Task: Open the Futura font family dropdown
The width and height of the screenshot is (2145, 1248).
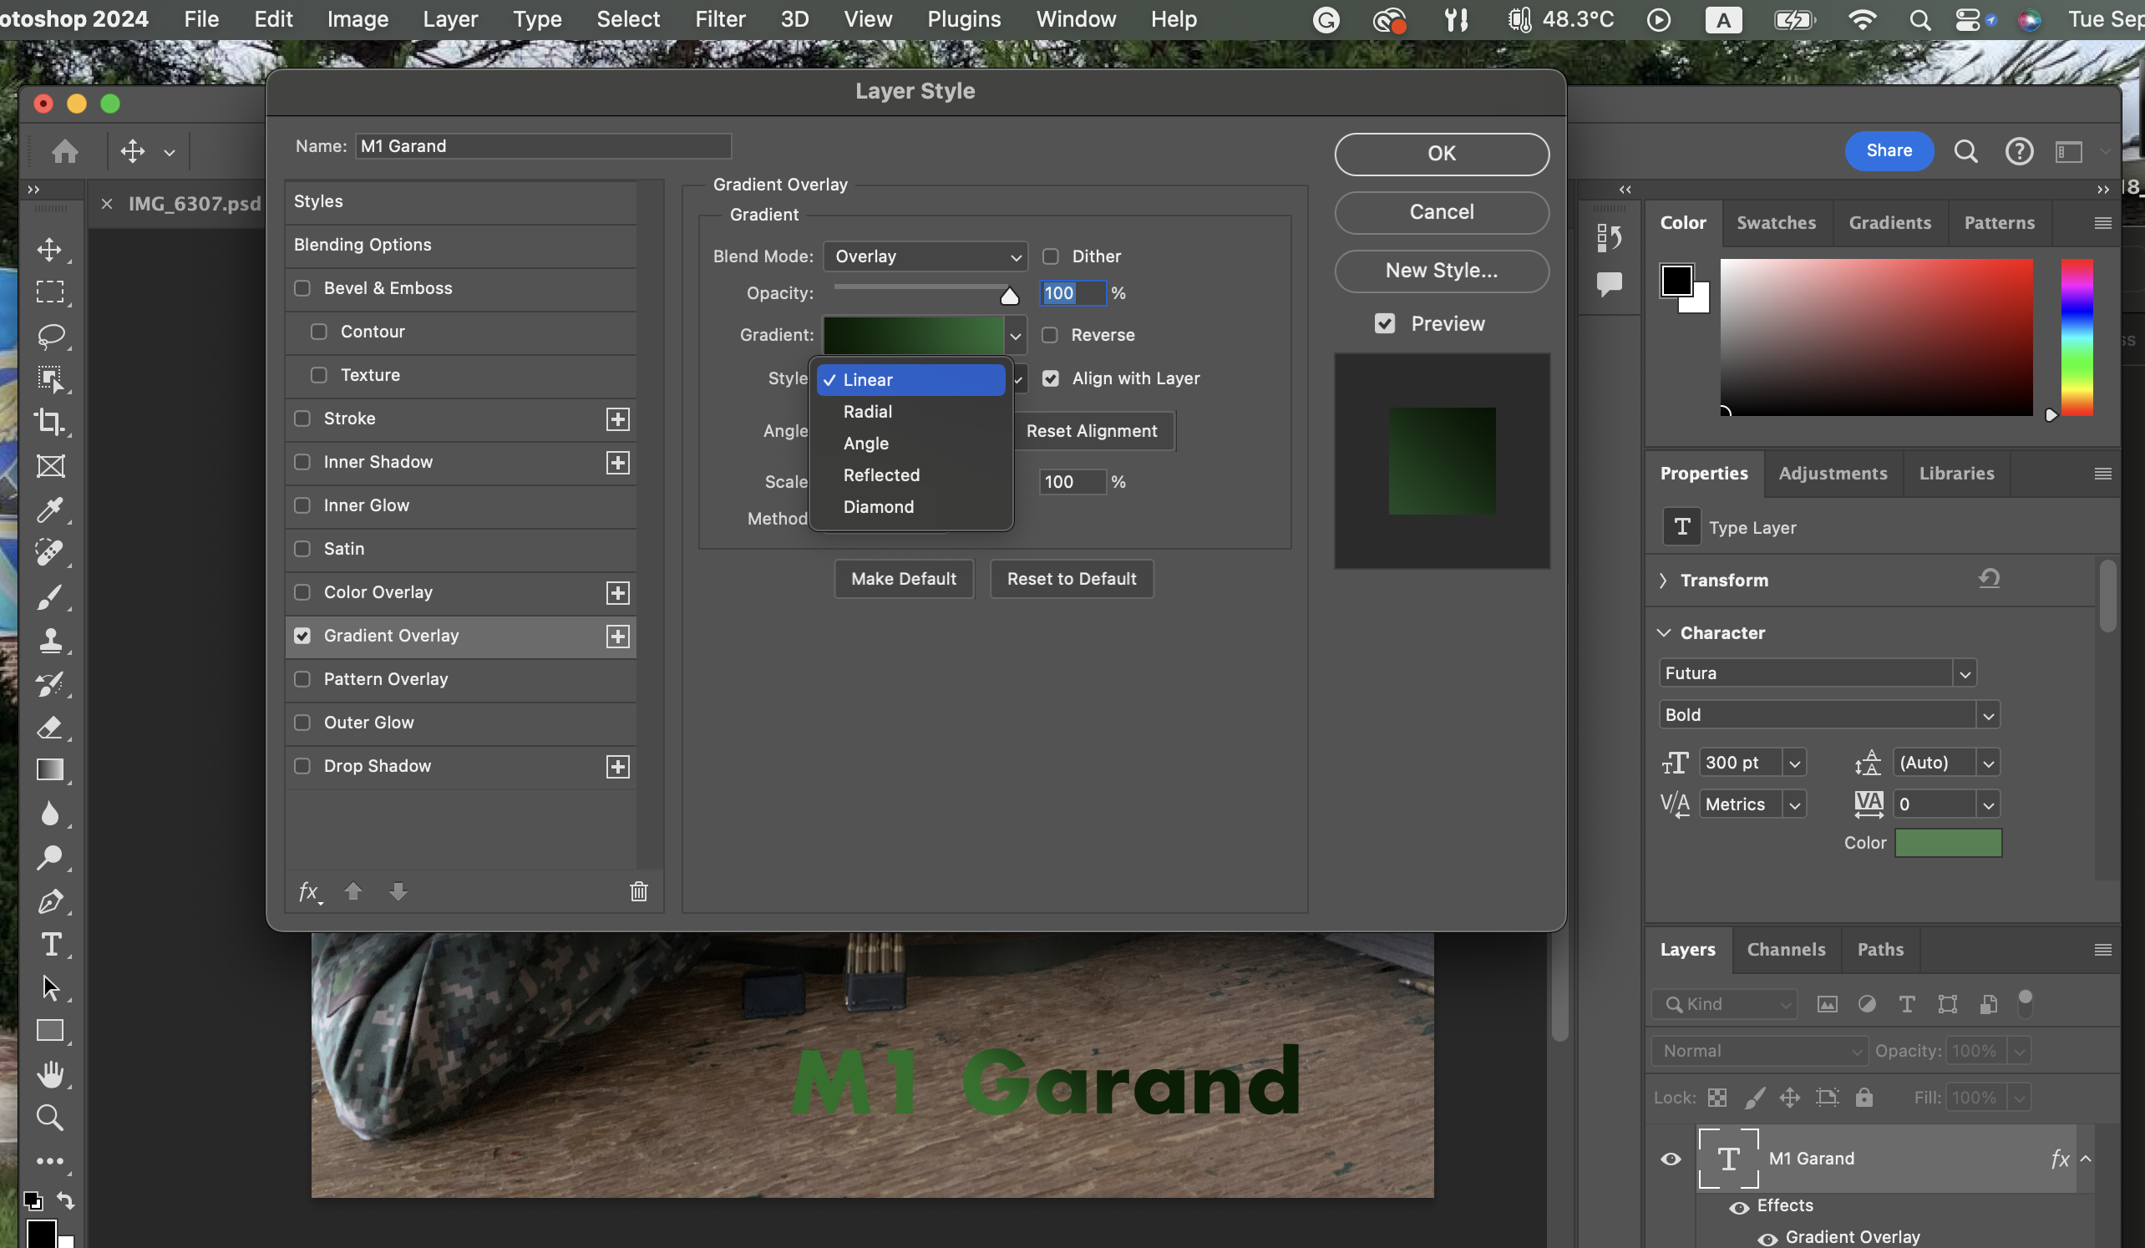Action: tap(1964, 673)
